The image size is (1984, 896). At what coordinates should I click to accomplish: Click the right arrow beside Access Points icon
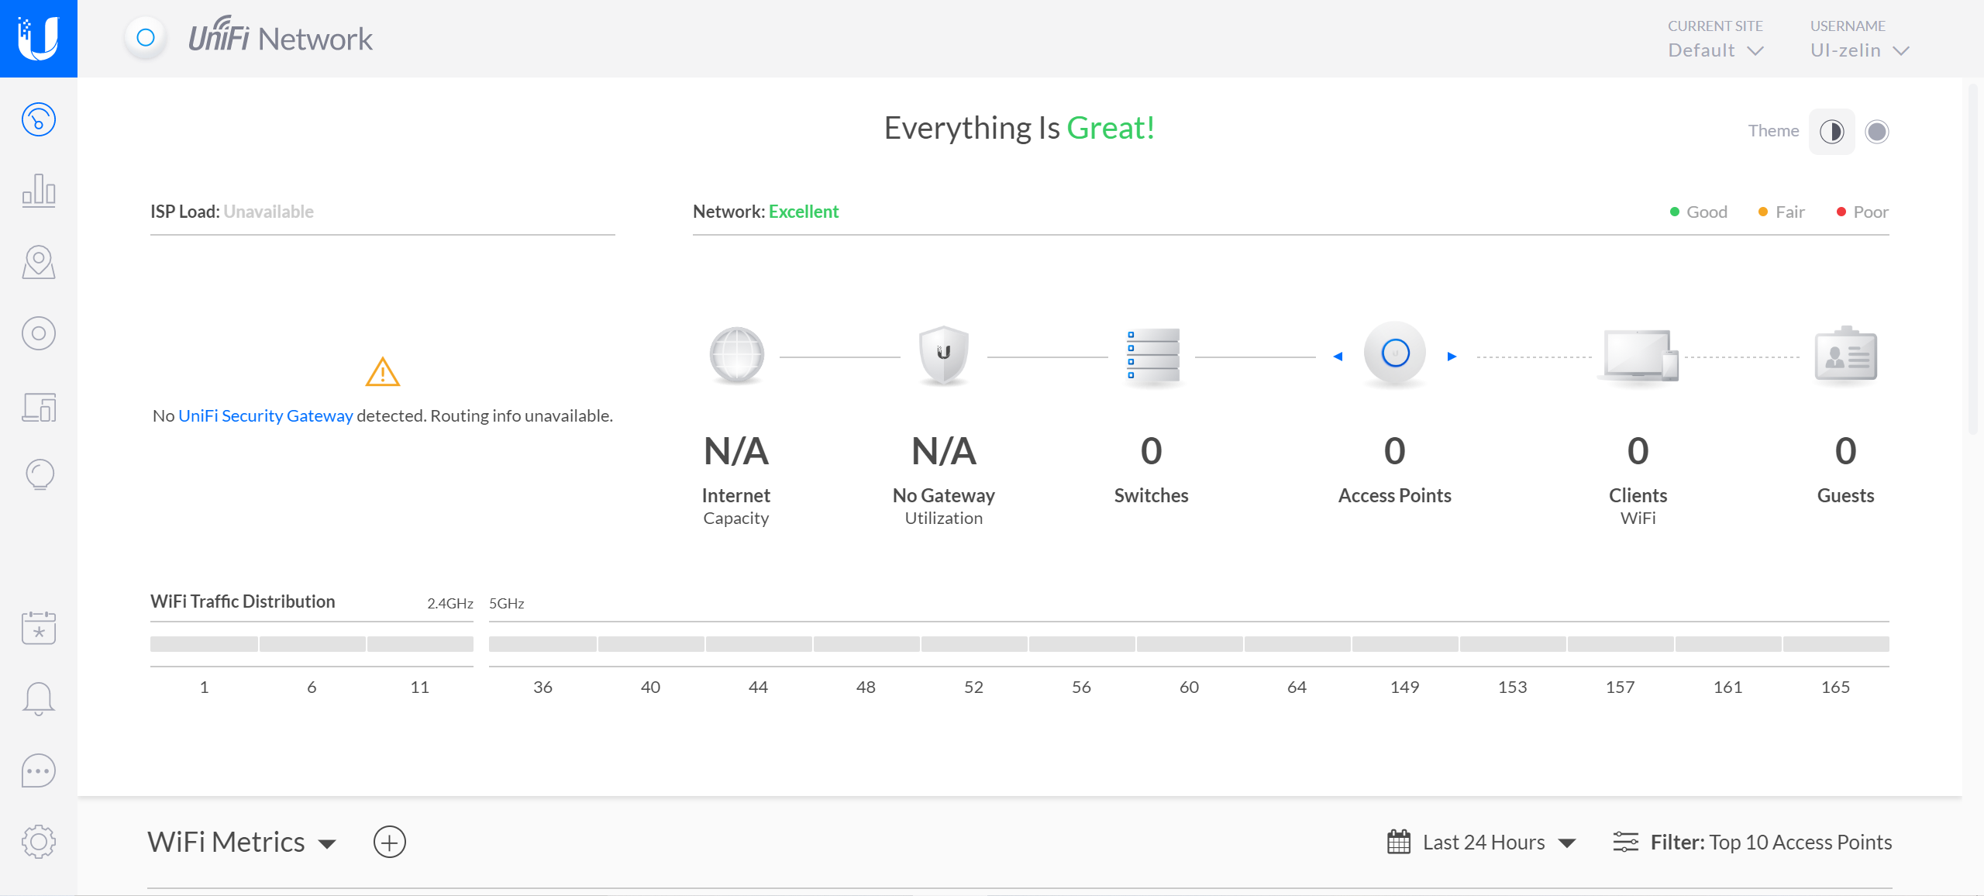coord(1452,357)
